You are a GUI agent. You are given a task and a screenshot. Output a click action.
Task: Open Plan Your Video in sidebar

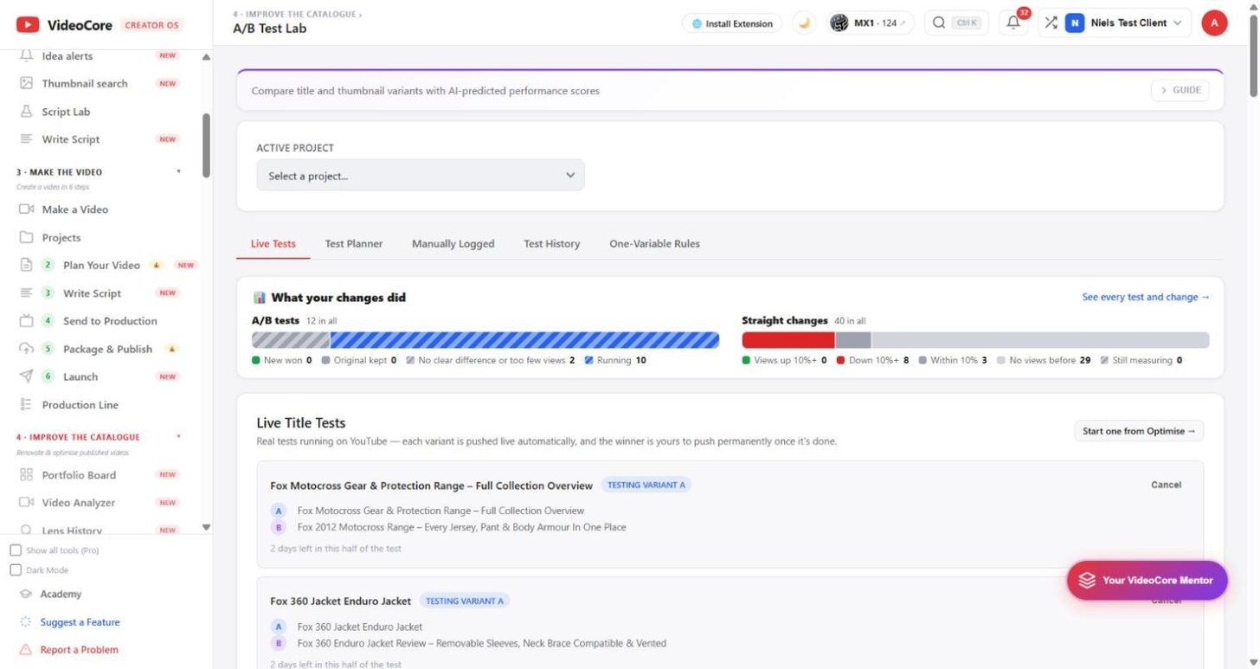[x=101, y=265]
